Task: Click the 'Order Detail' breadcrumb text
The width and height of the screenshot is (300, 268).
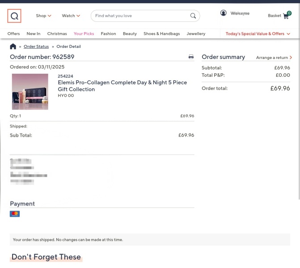Action: tap(68, 46)
